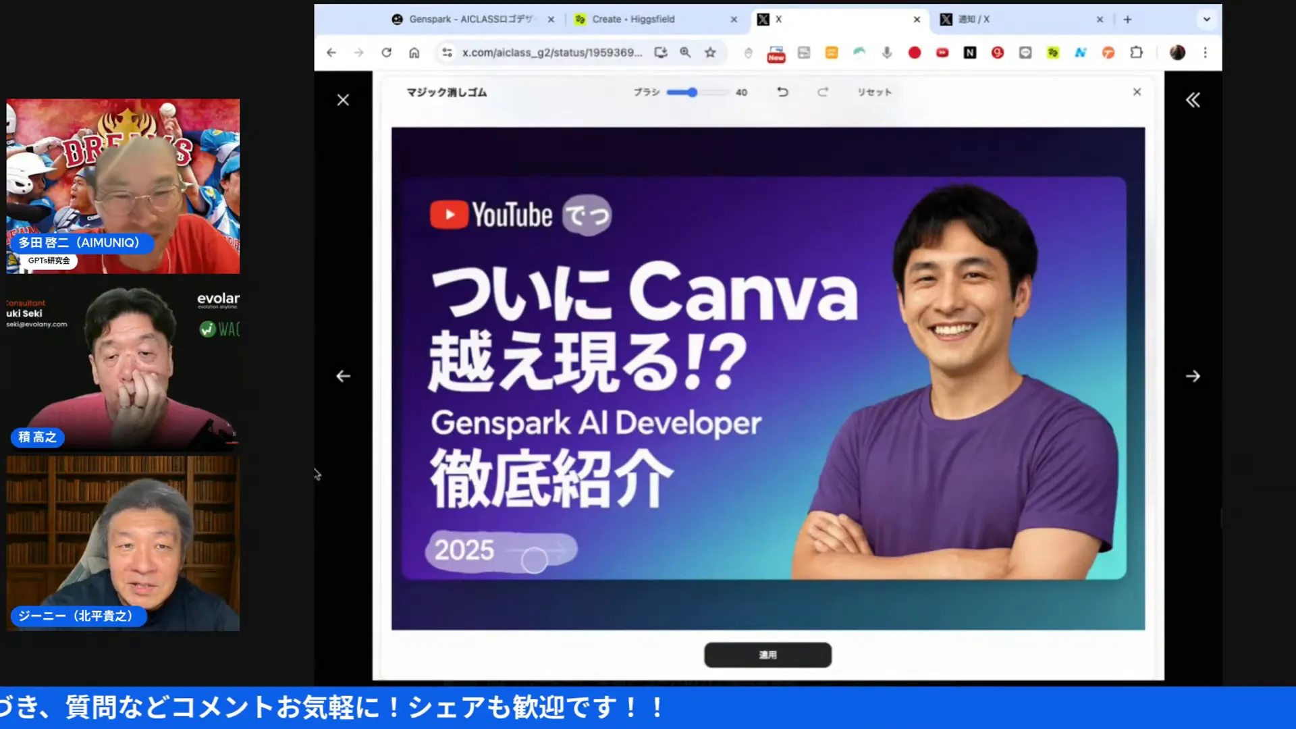Select the 多田 啓二 video feed
The height and width of the screenshot is (729, 1296).
123,186
